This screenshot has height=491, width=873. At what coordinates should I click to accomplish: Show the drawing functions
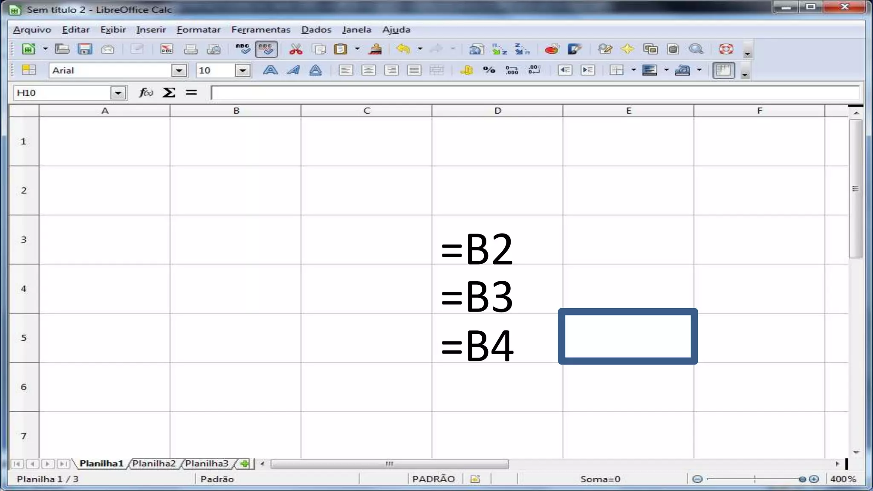(575, 49)
